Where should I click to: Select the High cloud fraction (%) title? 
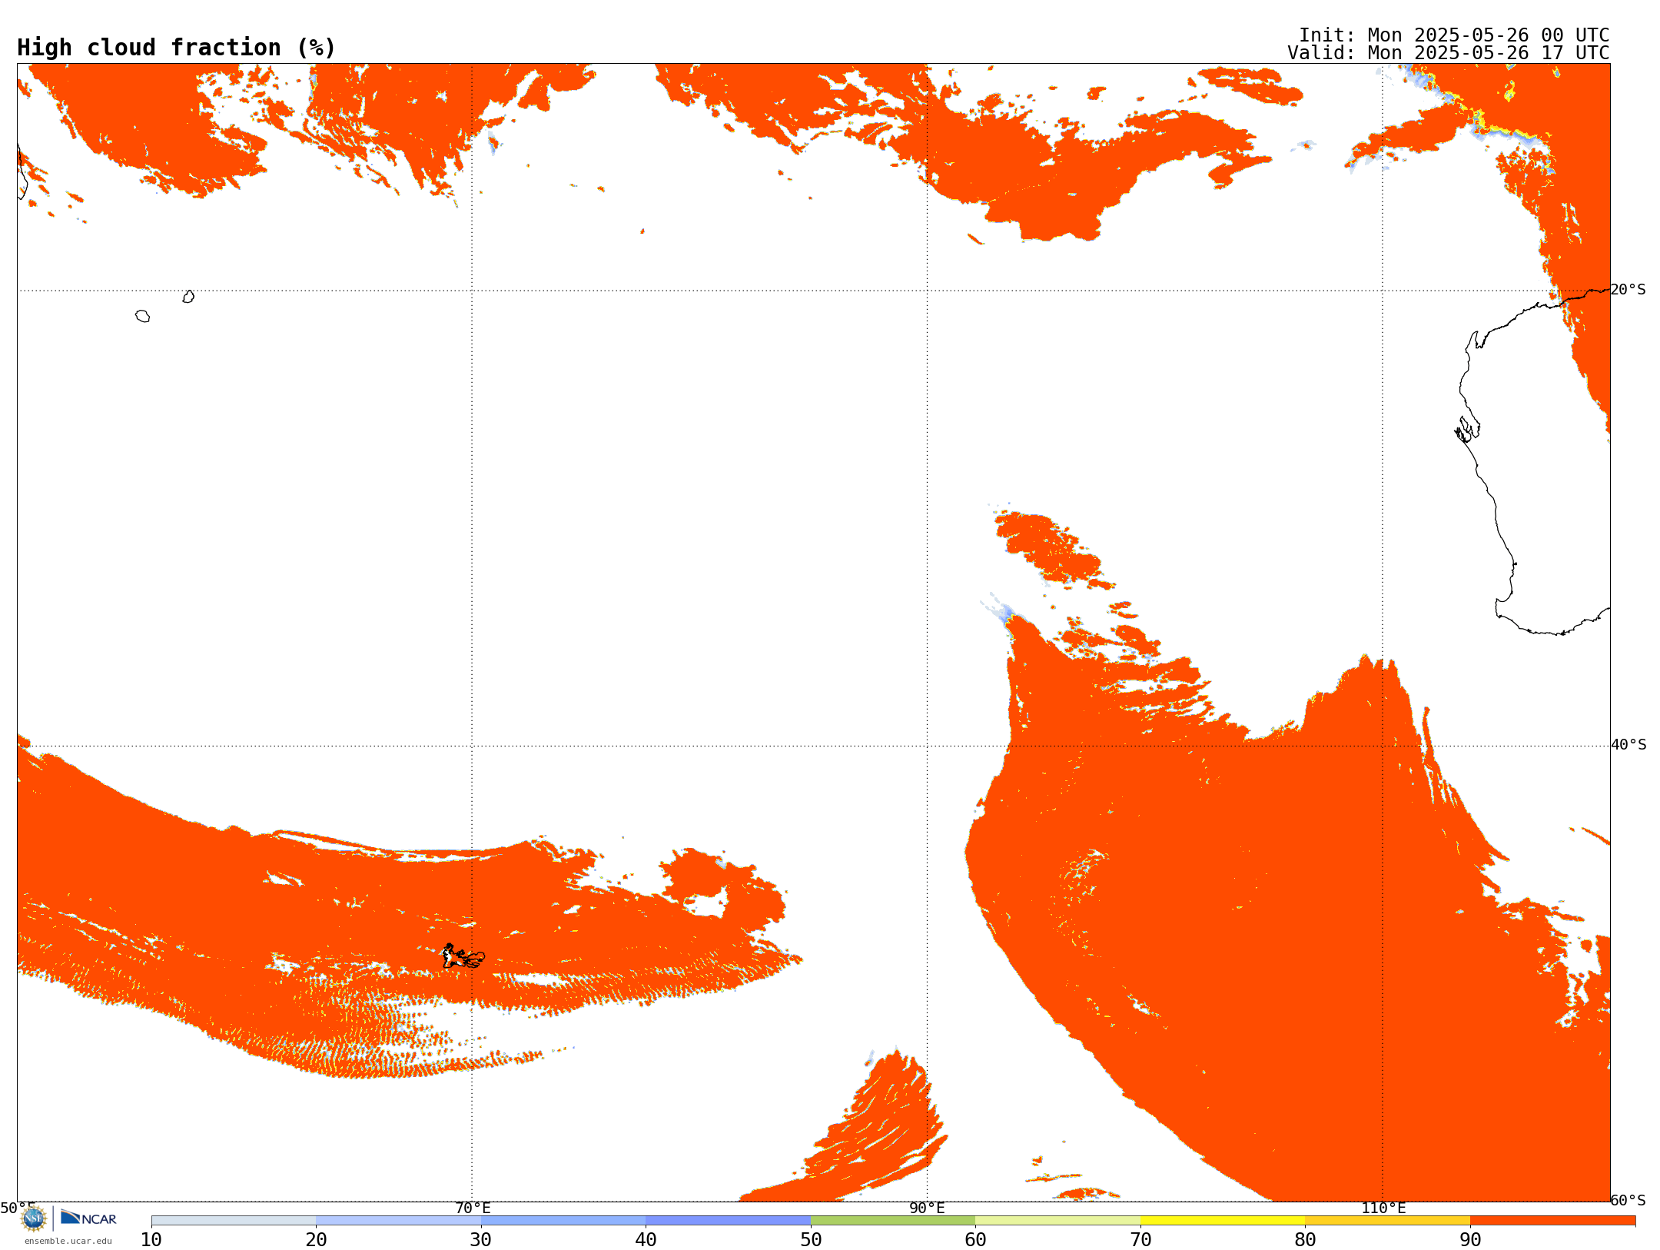click(177, 48)
